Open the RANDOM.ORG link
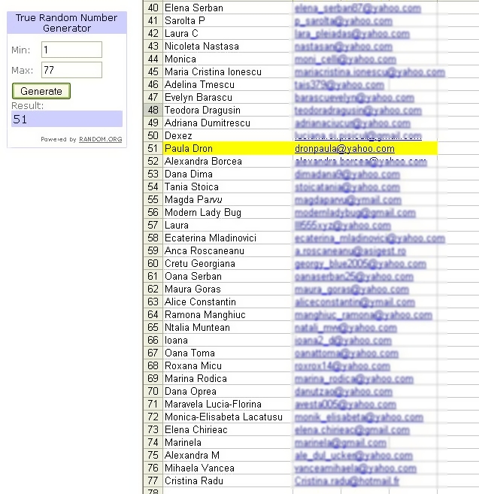 point(101,139)
